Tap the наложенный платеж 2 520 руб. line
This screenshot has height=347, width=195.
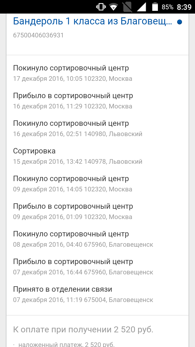pos(66,345)
